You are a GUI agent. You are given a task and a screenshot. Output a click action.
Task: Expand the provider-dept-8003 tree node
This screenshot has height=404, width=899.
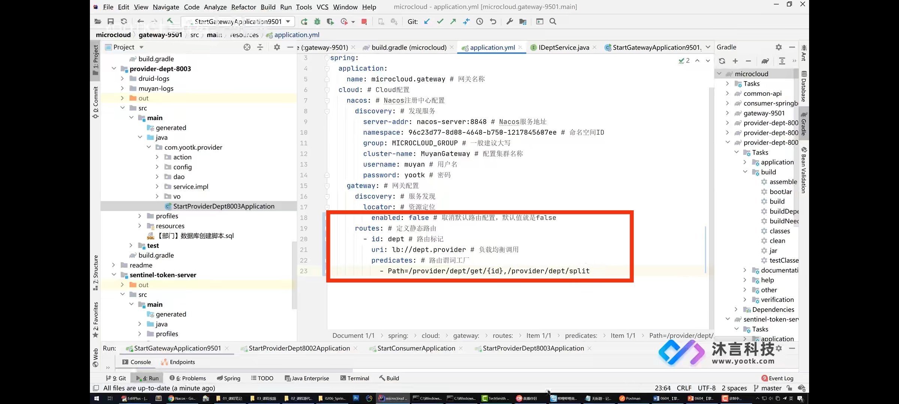tap(114, 68)
